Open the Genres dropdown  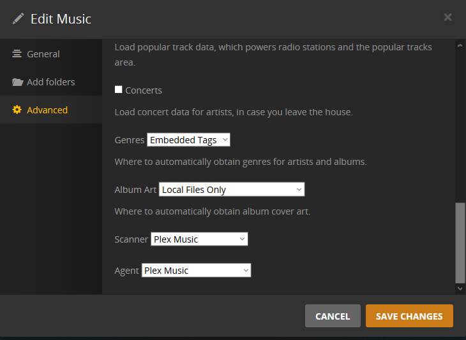188,140
